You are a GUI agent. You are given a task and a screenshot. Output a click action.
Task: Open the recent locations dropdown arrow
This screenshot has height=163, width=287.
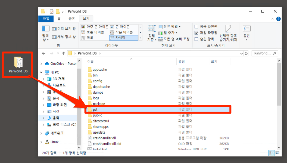pyautogui.click(x=58, y=53)
